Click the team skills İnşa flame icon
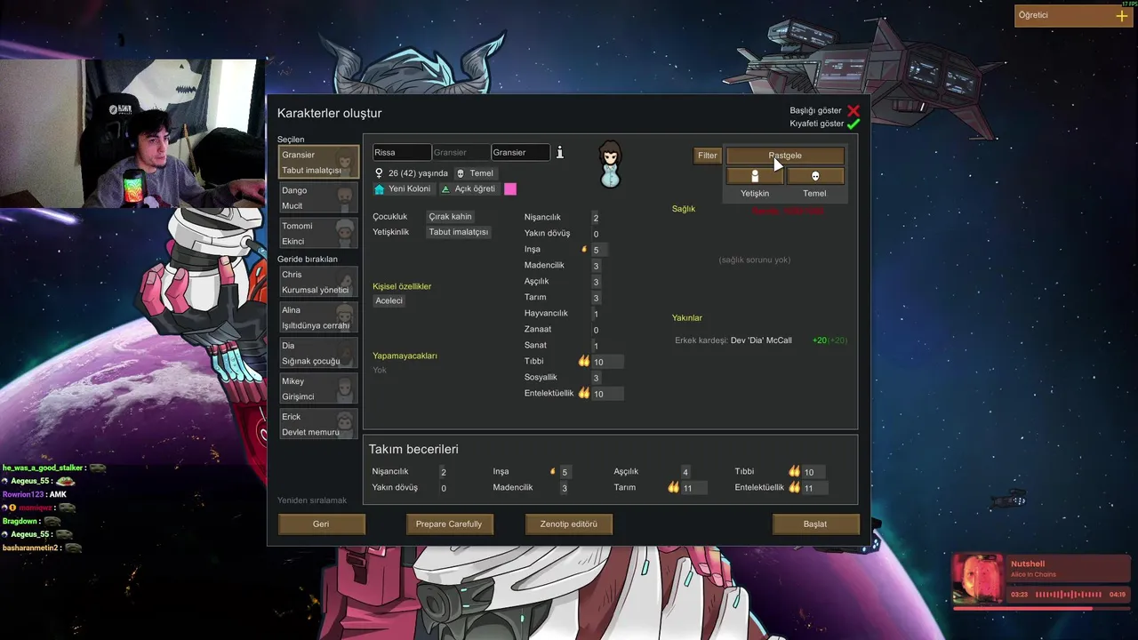Image resolution: width=1138 pixels, height=640 pixels. pyautogui.click(x=552, y=472)
